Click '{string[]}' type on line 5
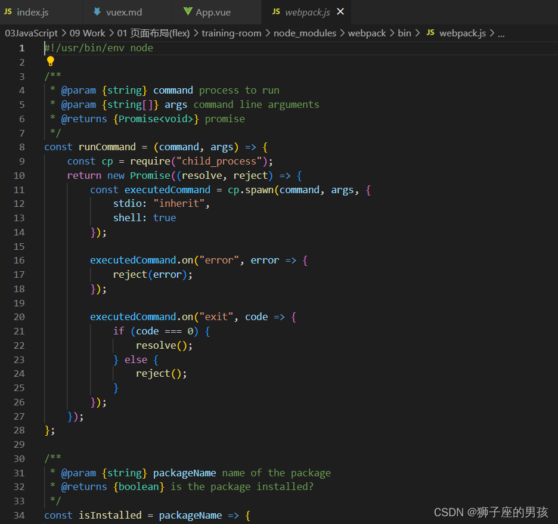558x524 pixels. (x=130, y=104)
